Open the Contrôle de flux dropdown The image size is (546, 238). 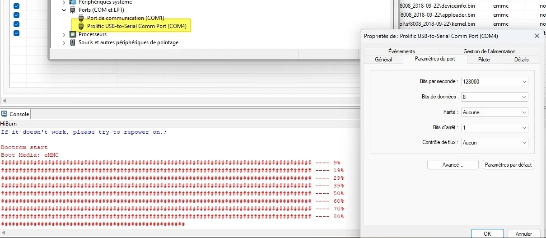coord(495,142)
